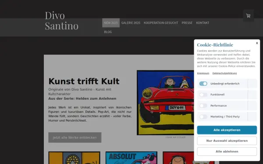This screenshot has width=263, height=164.
Task: Click the 'Unbedingt erforderlich' label
Action: pyautogui.click(x=225, y=84)
